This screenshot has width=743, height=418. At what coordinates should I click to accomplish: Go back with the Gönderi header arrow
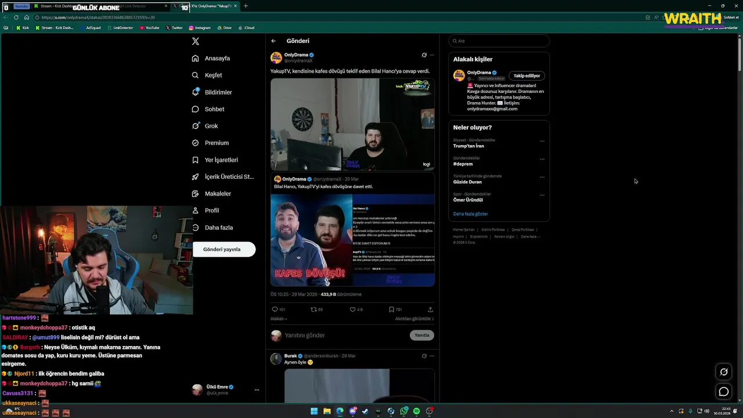(273, 41)
